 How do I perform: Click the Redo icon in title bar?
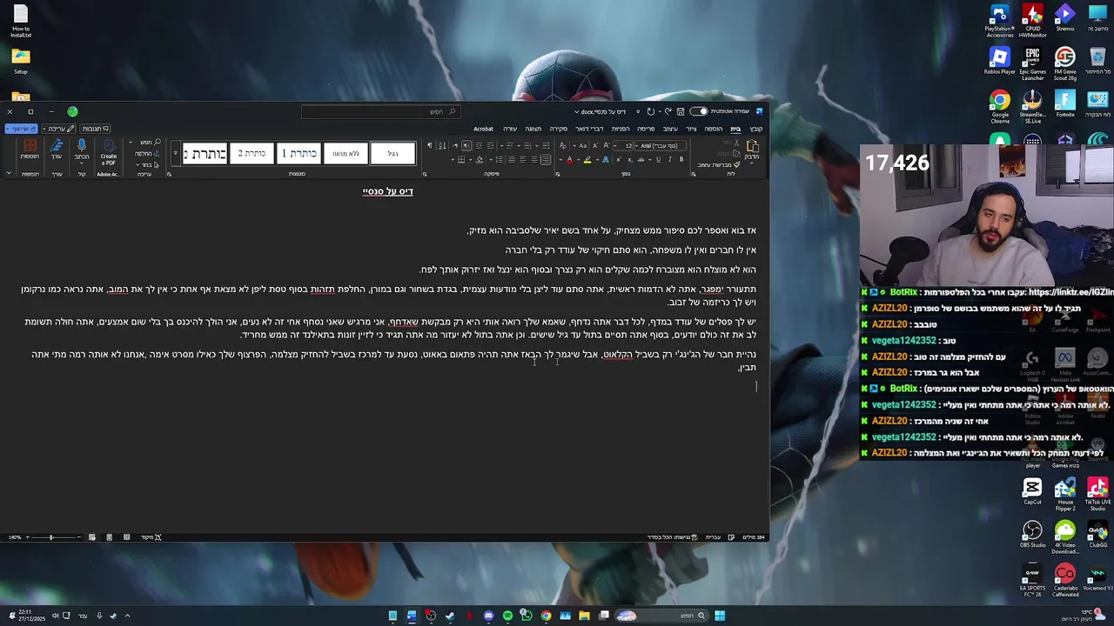(650, 111)
